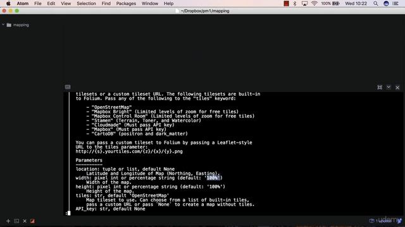Click the yourtiles.com URL text
Image resolution: width=405 pixels, height=227 pixels.
[x=129, y=151]
